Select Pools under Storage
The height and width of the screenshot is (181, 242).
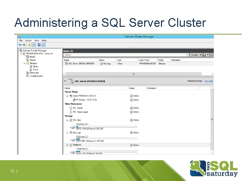point(36,70)
